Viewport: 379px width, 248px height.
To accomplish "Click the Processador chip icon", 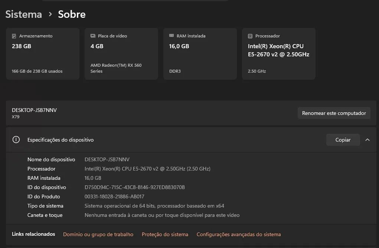I will coord(250,36).
